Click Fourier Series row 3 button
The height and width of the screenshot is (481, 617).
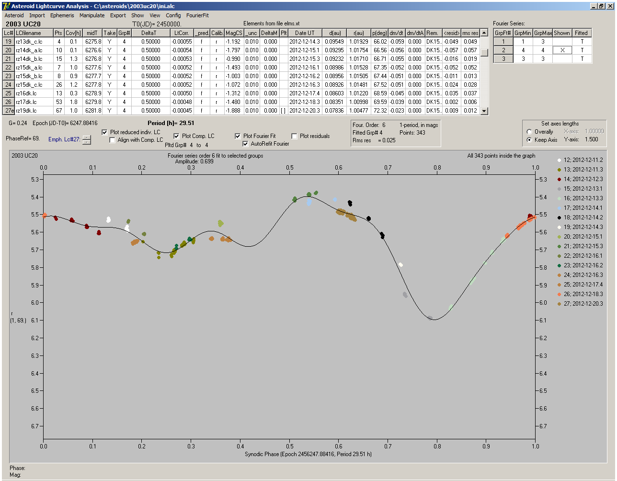coord(503,59)
